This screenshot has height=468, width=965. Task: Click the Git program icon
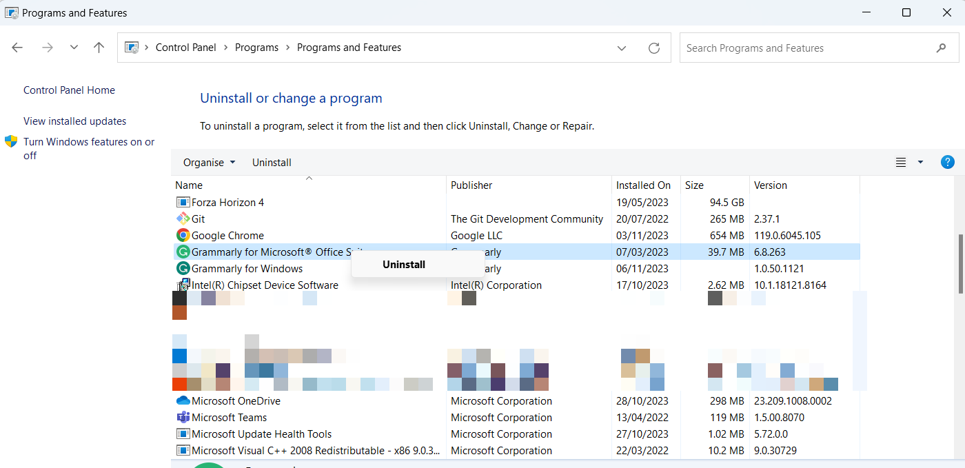183,219
